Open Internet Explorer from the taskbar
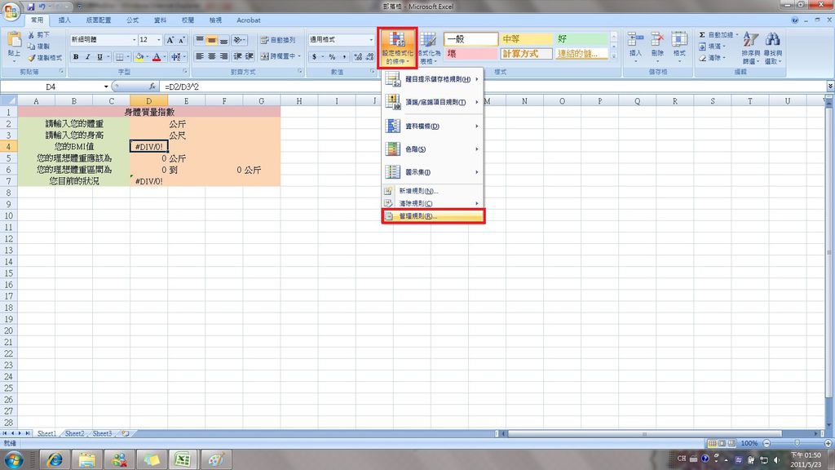This screenshot has width=835, height=470. [x=55, y=459]
